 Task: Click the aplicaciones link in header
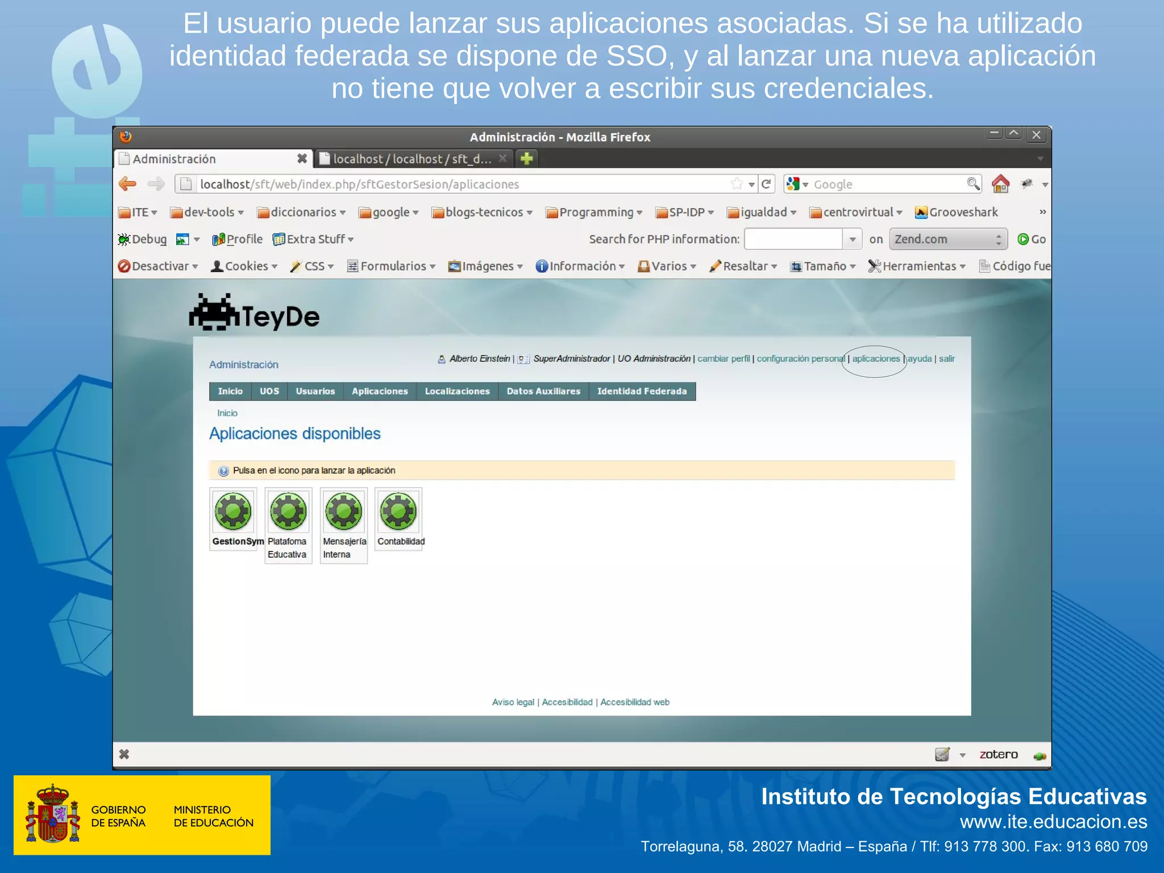tap(876, 359)
